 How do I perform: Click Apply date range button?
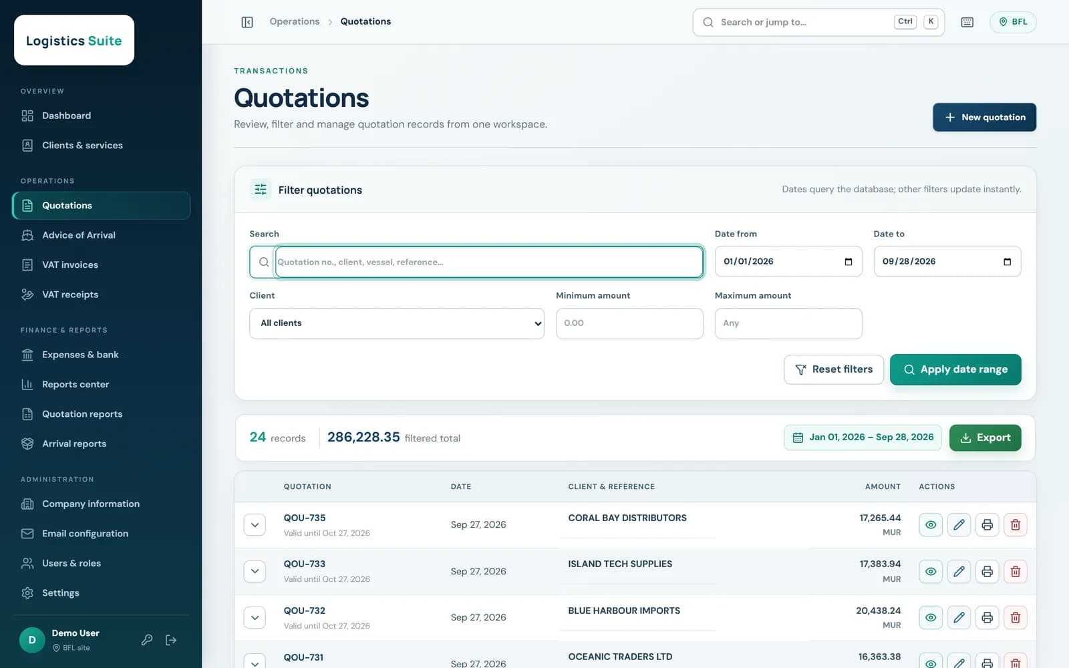[x=955, y=369]
